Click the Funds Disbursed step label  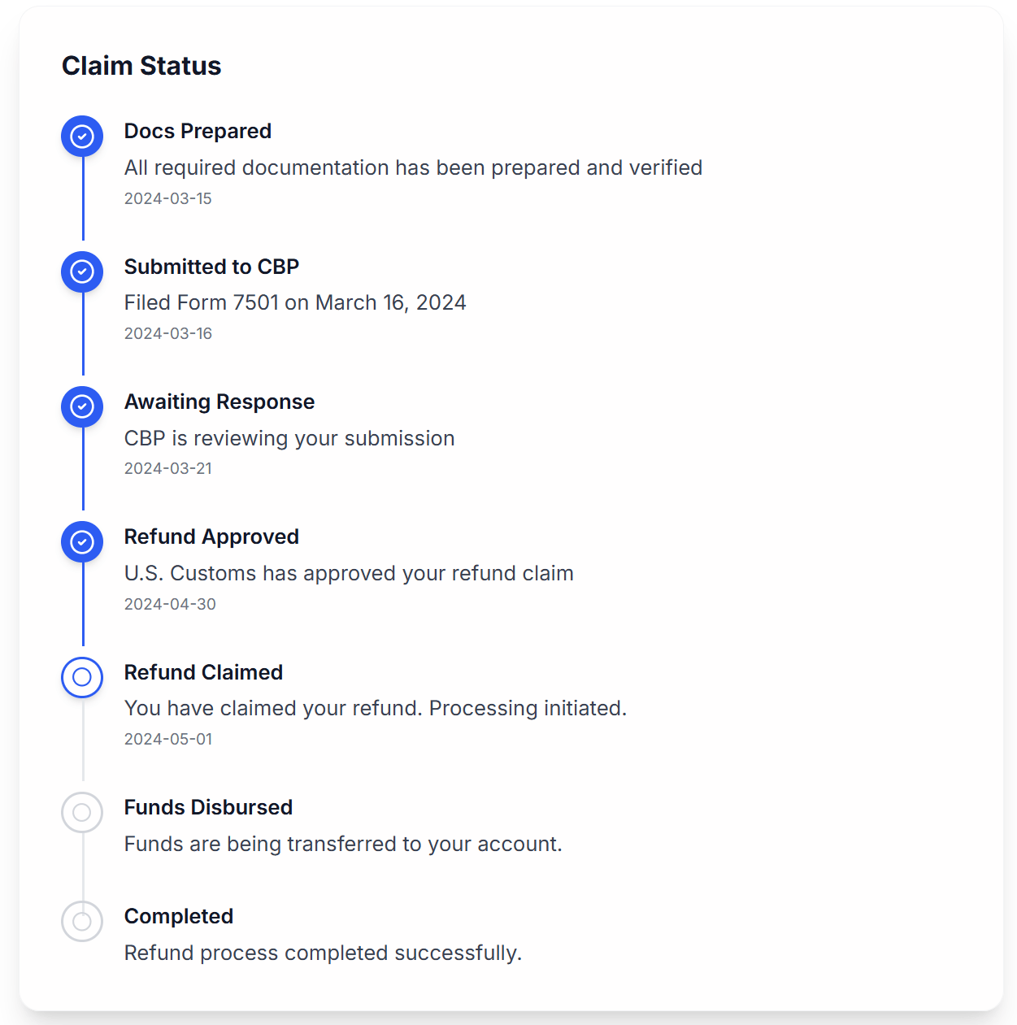[x=208, y=807]
